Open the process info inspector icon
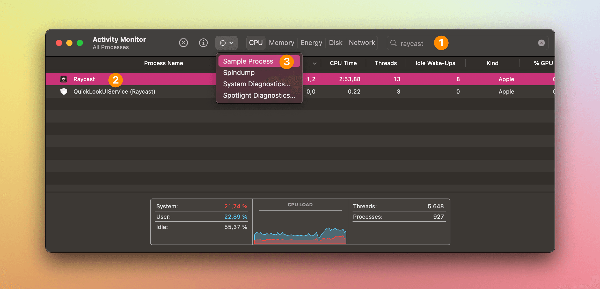 [x=203, y=43]
